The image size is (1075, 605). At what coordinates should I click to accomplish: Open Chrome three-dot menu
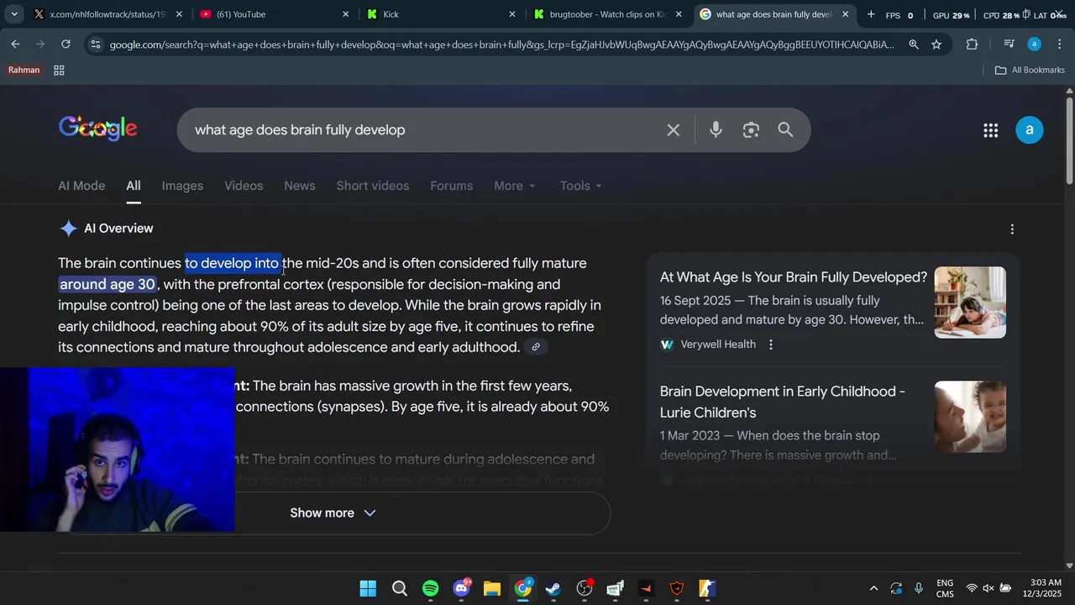point(1060,45)
